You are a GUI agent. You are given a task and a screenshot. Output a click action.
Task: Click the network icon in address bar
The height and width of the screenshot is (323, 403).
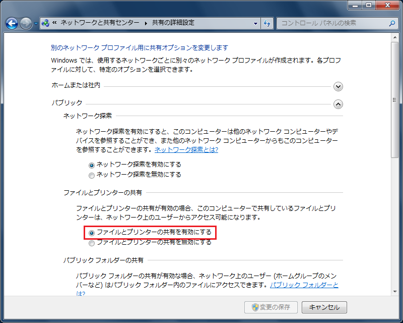46,23
